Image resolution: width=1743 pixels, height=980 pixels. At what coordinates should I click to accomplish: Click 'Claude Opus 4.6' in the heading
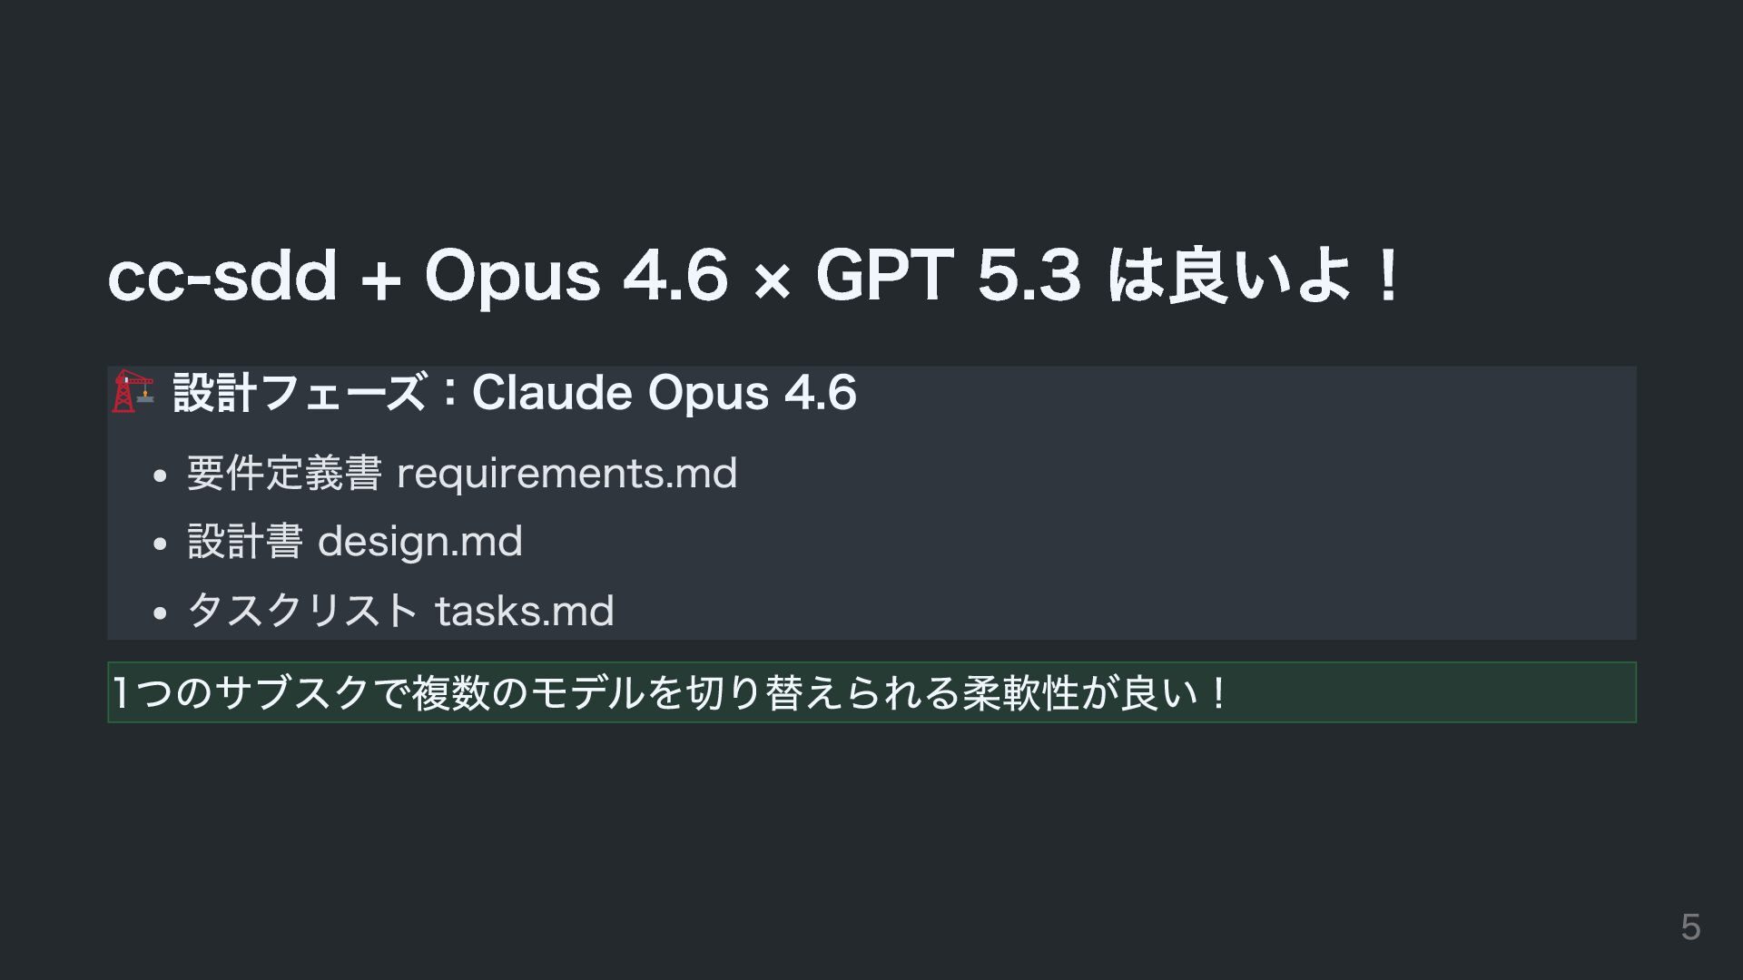(664, 393)
